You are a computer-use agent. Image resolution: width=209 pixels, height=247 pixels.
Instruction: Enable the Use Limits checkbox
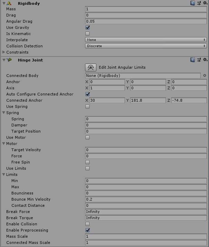tap(87, 168)
